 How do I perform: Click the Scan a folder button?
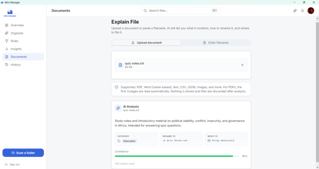point(23,153)
